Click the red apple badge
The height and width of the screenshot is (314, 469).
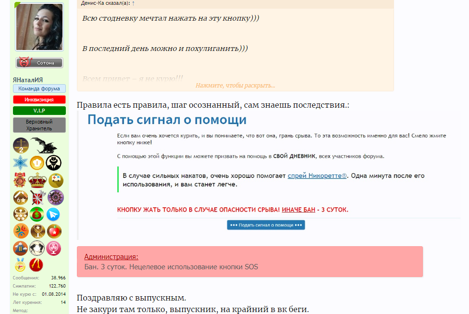click(x=54, y=231)
